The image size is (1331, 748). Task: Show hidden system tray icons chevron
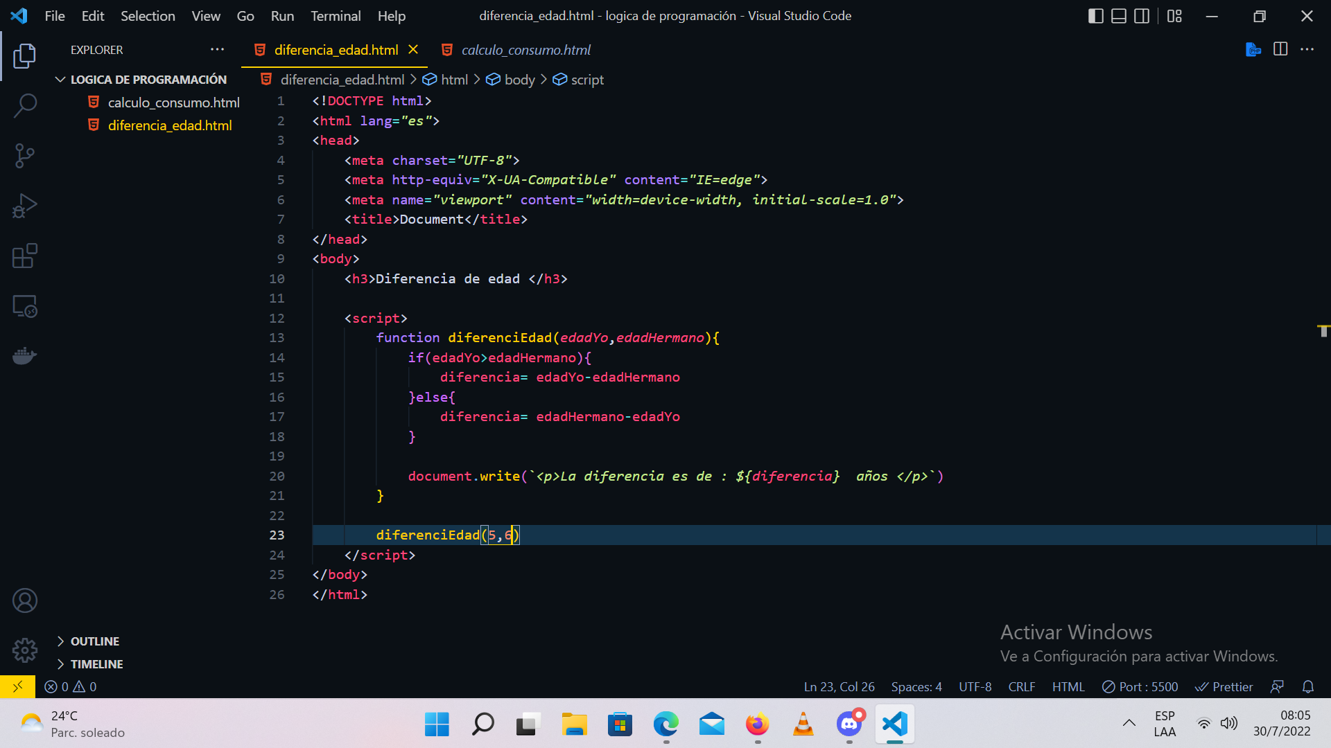[1129, 724]
